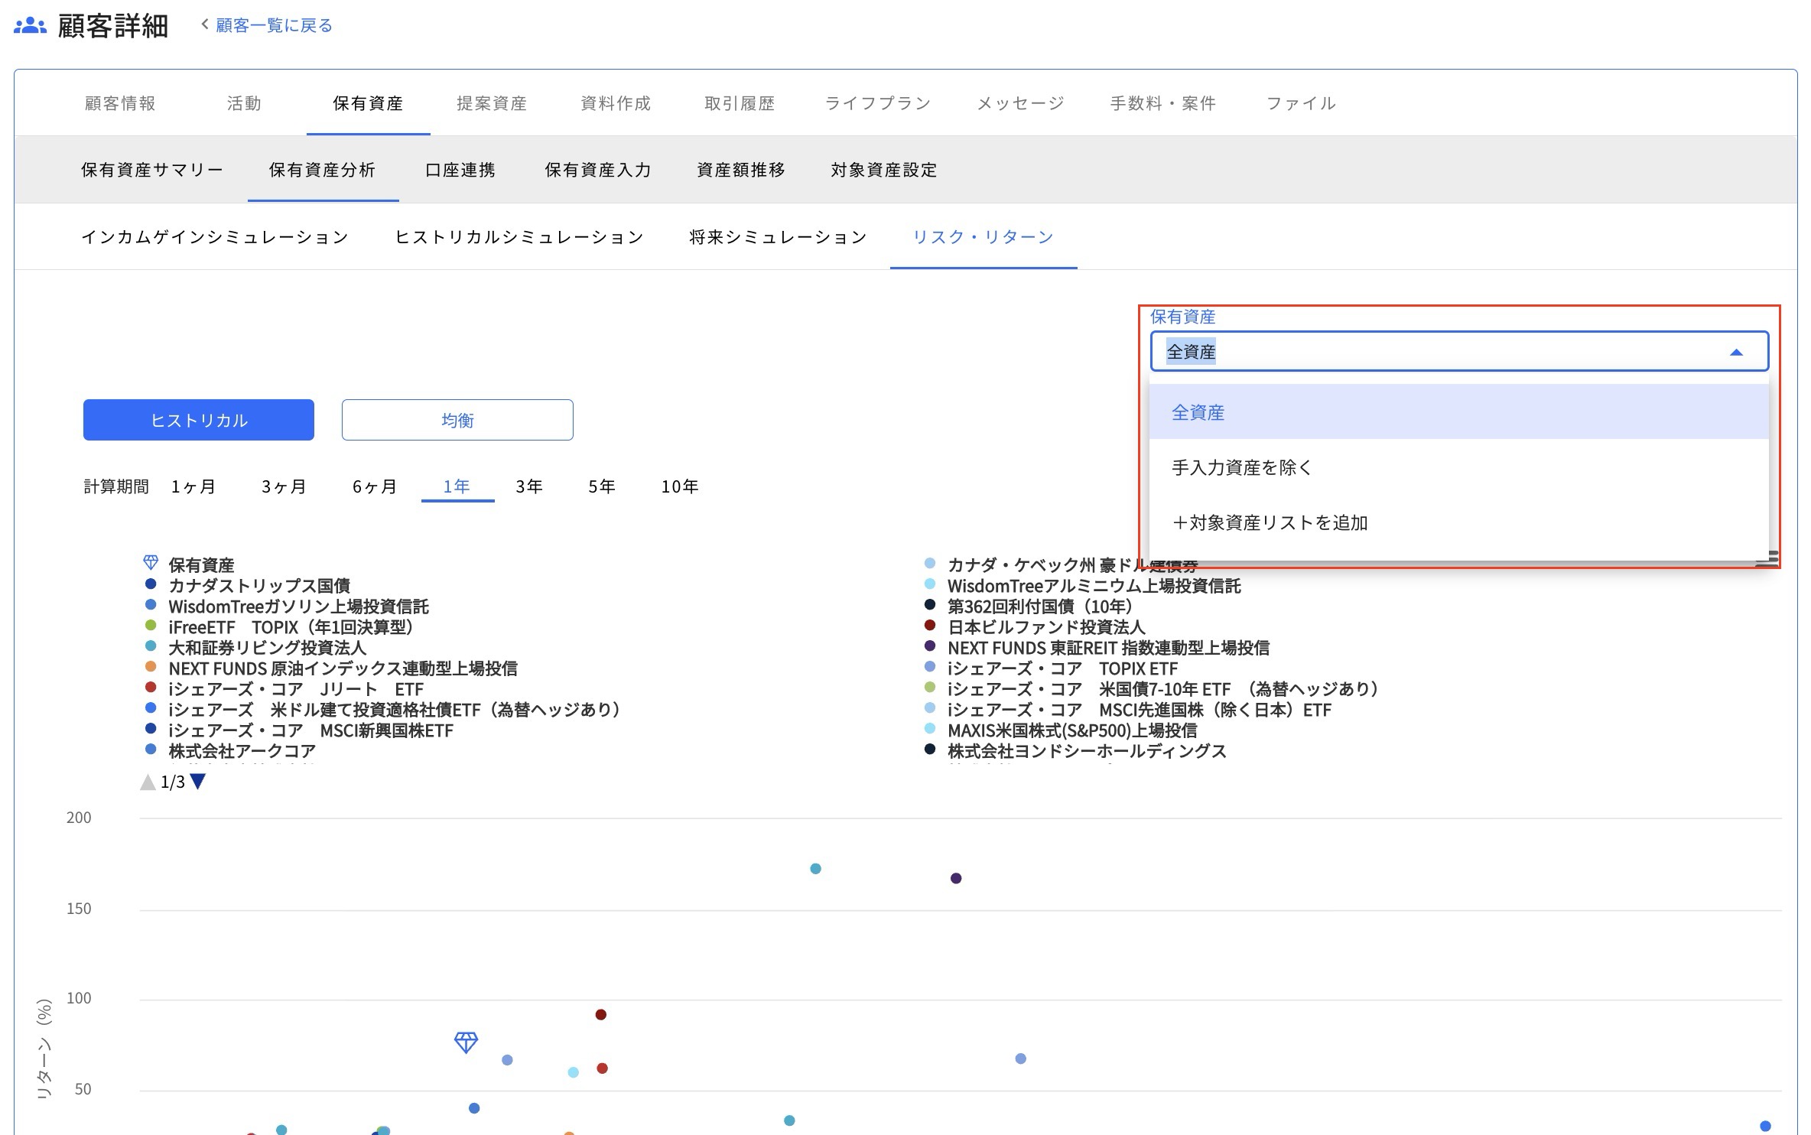Click the purple NEXT FUNDS 東証REIT chart point
1811x1135 pixels.
pos(955,878)
